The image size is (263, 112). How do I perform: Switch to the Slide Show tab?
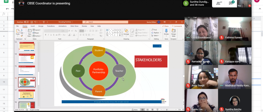tap(74, 26)
